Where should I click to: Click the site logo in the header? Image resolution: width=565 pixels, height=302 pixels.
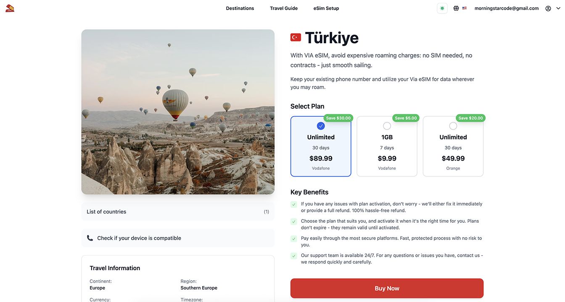[10, 8]
